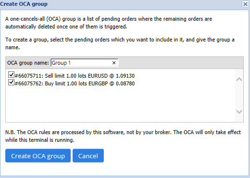Image resolution: width=250 pixels, height=178 pixels.
Task: Uncheck order #66075711 Sell limit EURUSD
Action: tap(11, 75)
